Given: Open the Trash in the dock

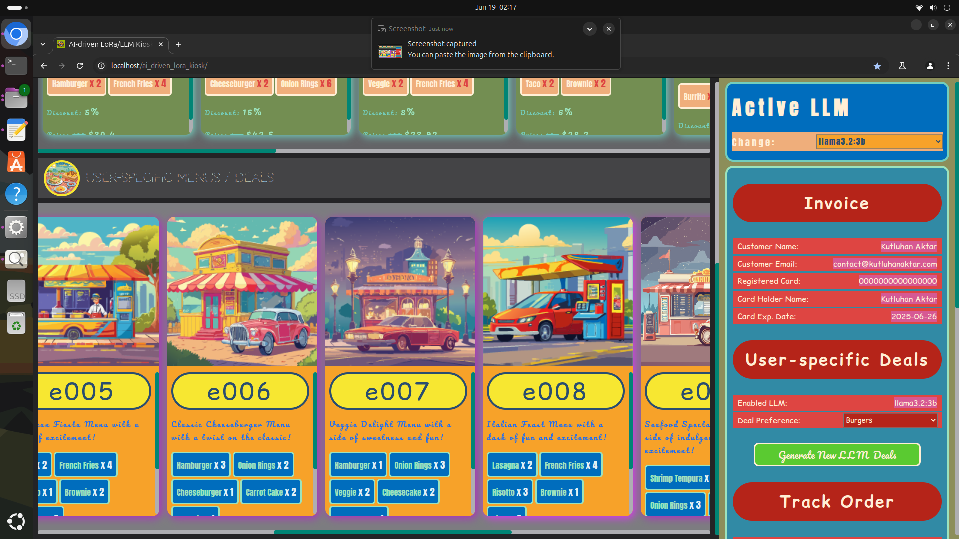Looking at the screenshot, I should tap(16, 323).
